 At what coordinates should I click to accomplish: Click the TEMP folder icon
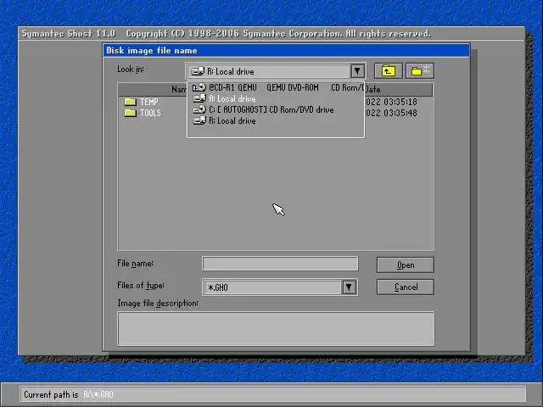pyautogui.click(x=130, y=102)
